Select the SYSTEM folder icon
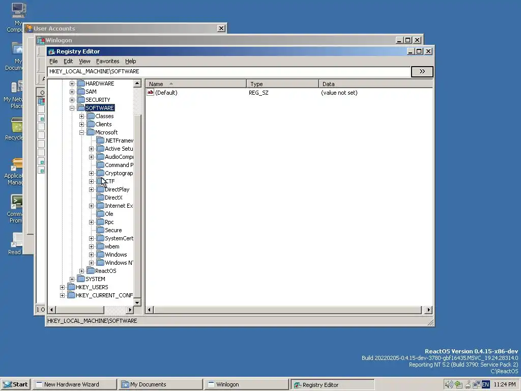 pyautogui.click(x=81, y=278)
